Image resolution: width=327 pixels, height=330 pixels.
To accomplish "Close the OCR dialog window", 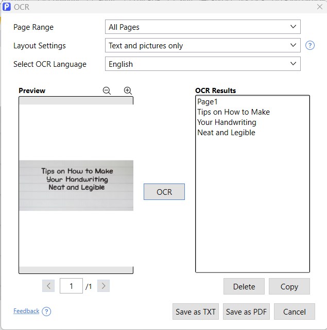I will point(319,7).
